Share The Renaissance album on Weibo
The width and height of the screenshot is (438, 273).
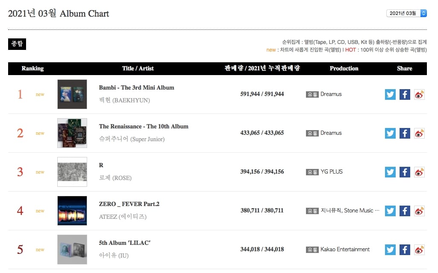[419, 133]
